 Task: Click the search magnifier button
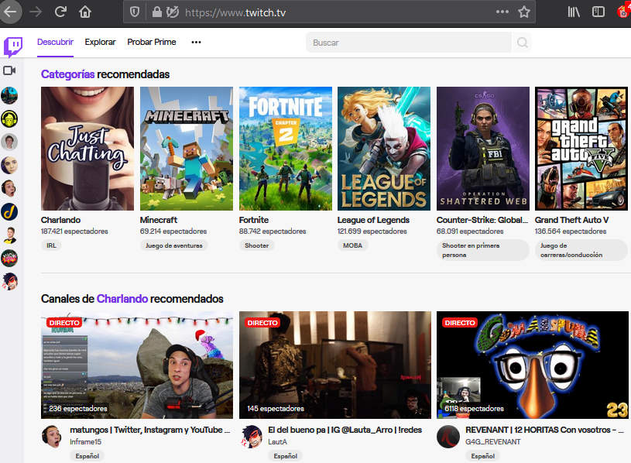[x=522, y=43]
